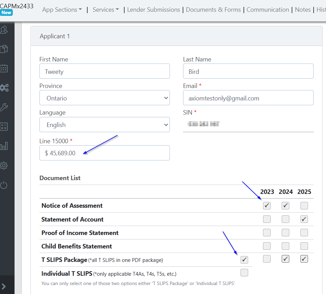The height and width of the screenshot is (294, 326).
Task: Open the users icon in sidebar
Action: pos(4,30)
